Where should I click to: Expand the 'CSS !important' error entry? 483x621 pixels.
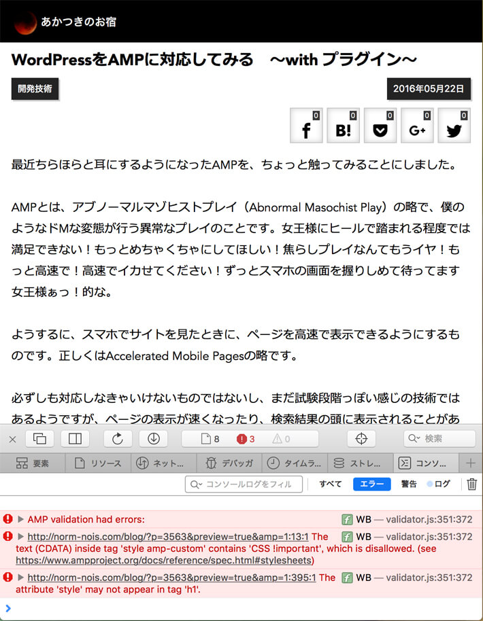point(20,537)
